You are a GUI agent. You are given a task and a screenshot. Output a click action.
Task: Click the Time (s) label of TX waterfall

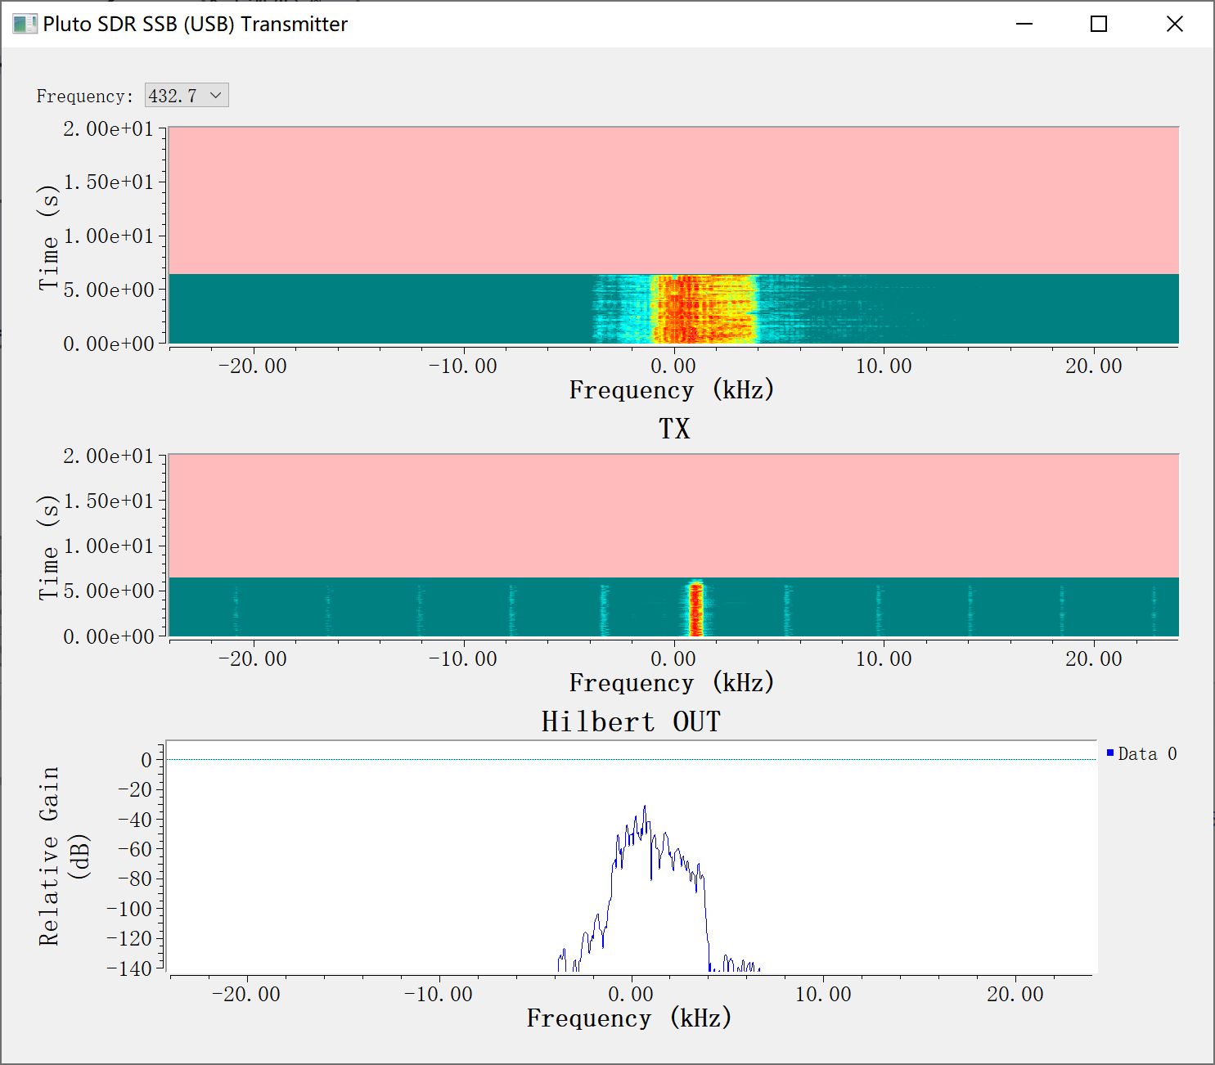tap(49, 546)
